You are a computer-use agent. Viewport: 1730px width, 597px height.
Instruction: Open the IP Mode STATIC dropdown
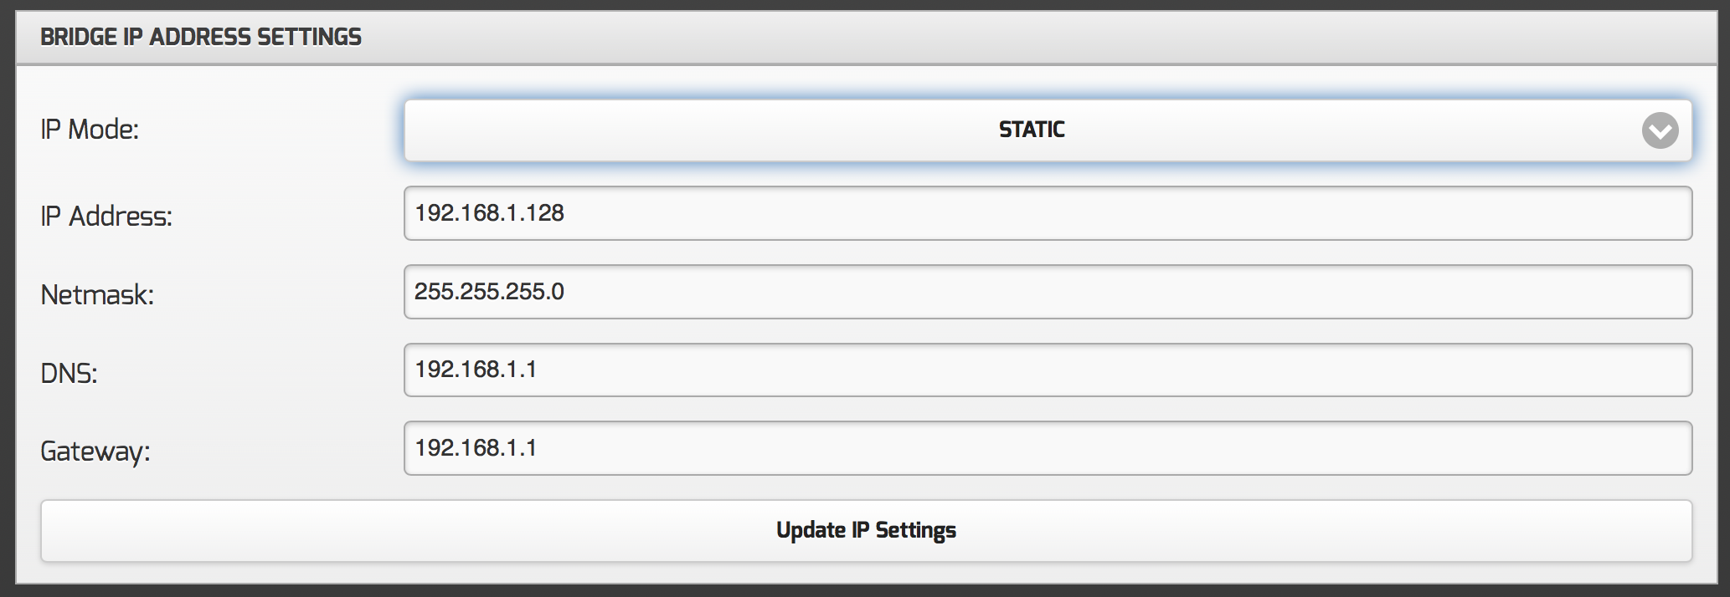[x=1047, y=130]
